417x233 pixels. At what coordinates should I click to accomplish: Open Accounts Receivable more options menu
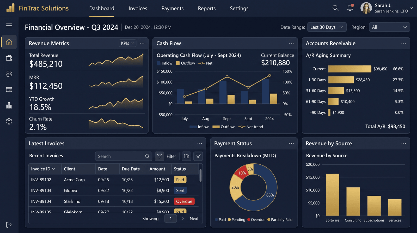pyautogui.click(x=404, y=43)
